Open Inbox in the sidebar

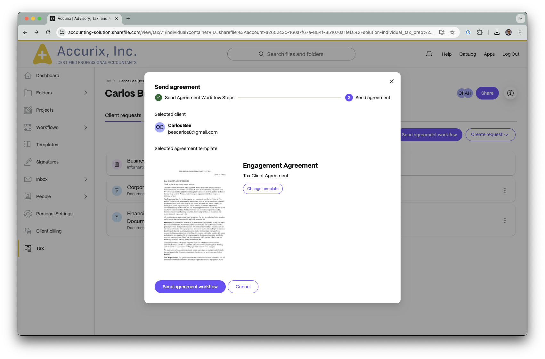point(42,179)
